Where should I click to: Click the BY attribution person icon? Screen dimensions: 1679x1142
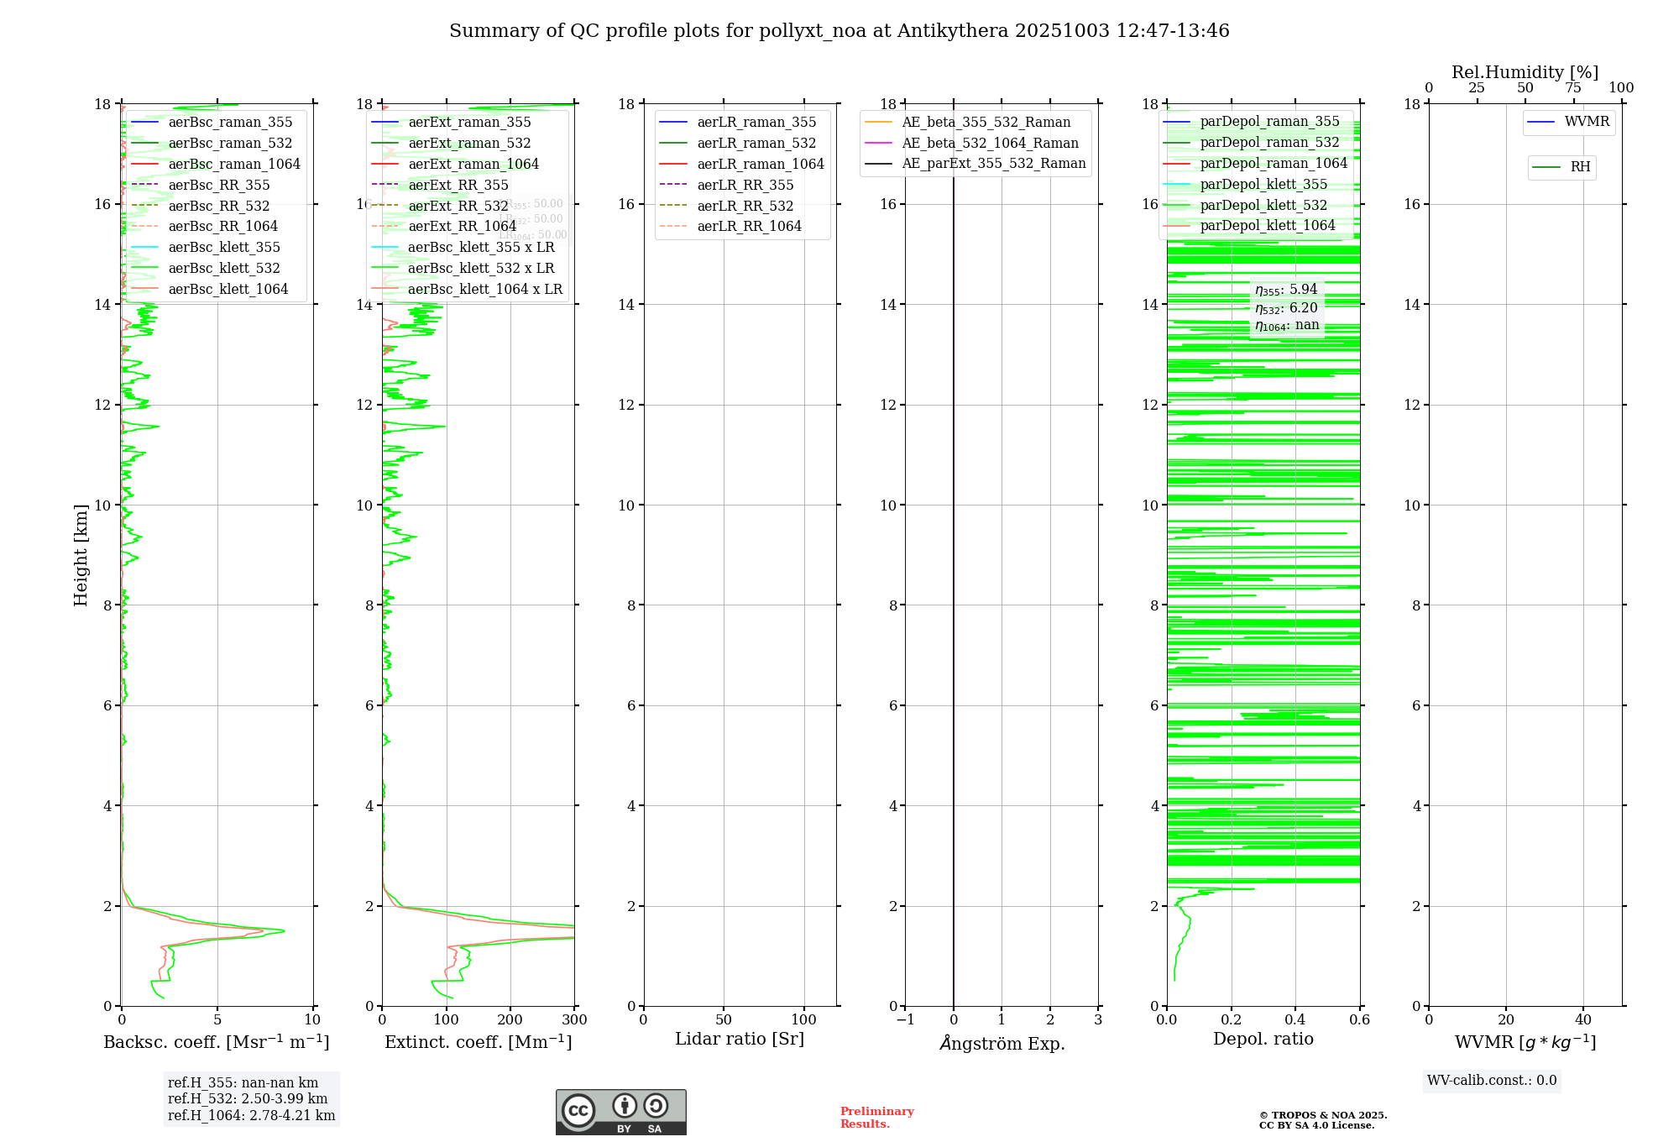tap(624, 1106)
